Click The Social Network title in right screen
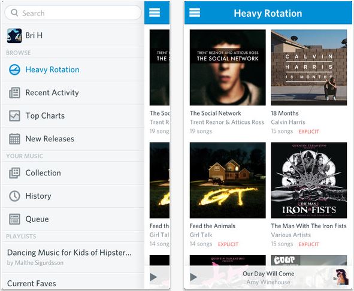This screenshot has height=291, width=354. click(216, 113)
